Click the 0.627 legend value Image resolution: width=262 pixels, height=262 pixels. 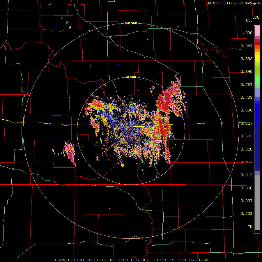click(x=247, y=123)
